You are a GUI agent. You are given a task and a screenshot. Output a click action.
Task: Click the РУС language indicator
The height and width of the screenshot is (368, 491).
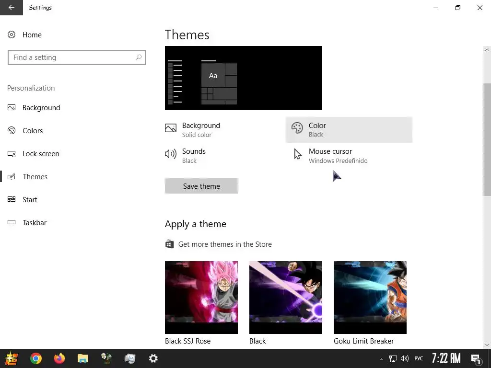coord(419,358)
